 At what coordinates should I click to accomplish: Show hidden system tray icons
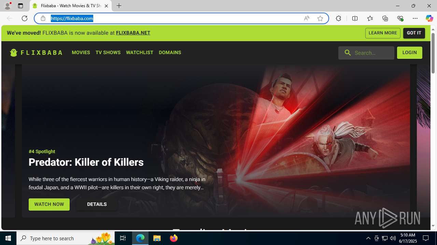pyautogui.click(x=368, y=238)
